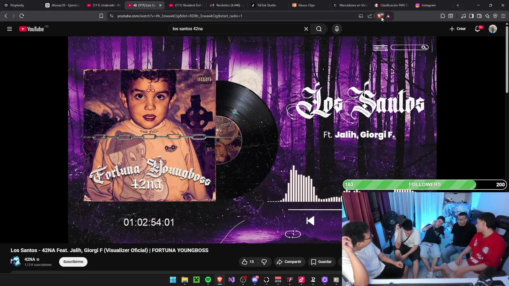This screenshot has width=509, height=286.
Task: Dislike the video with thumbs down
Action: coord(264,262)
